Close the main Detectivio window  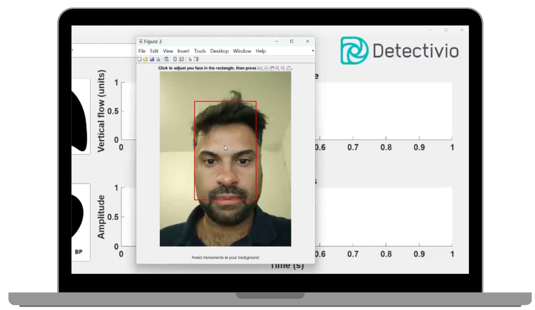(462, 30)
